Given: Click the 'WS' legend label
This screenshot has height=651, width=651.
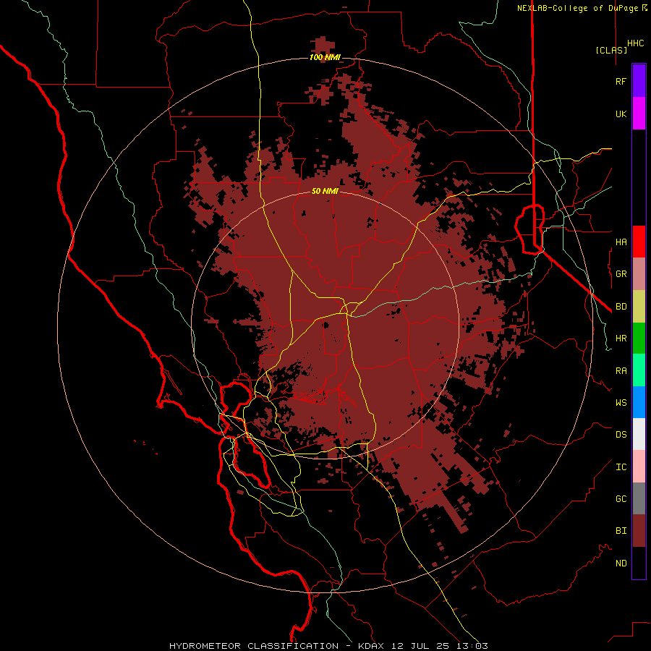Looking at the screenshot, I should pos(621,402).
